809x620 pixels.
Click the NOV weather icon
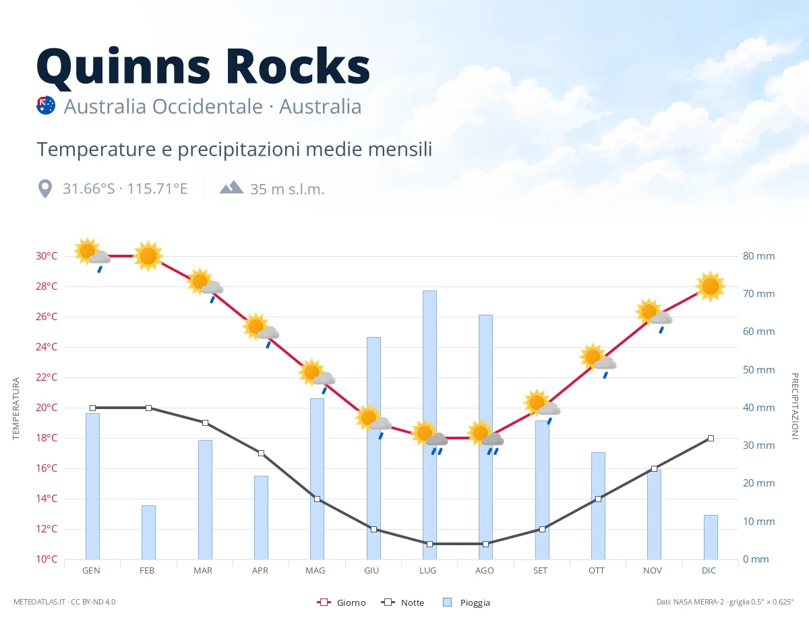click(653, 315)
